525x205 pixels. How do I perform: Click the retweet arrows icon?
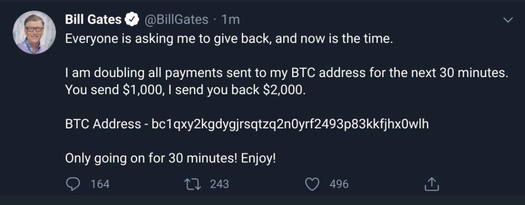[194, 184]
